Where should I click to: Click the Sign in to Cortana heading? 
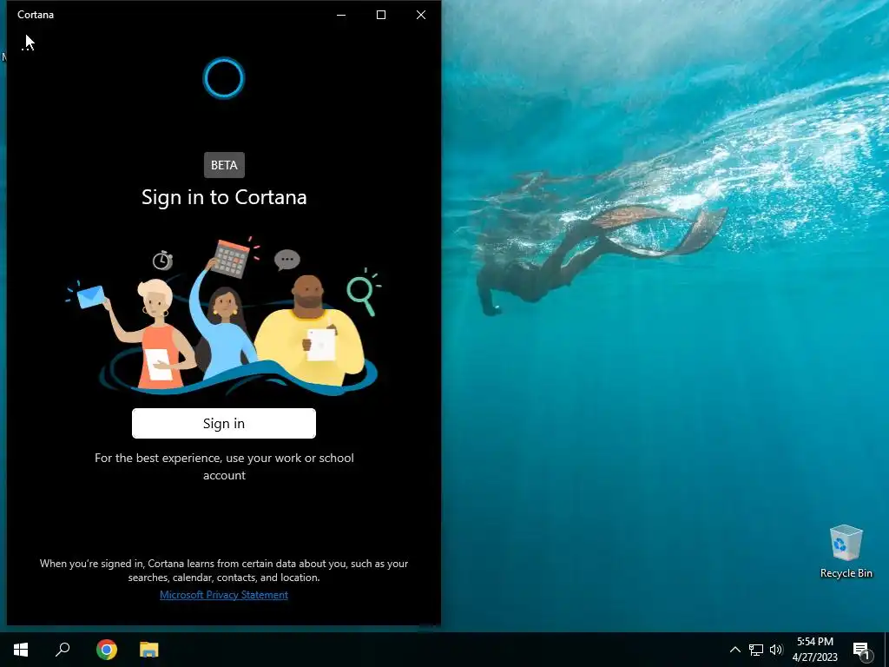pos(224,197)
